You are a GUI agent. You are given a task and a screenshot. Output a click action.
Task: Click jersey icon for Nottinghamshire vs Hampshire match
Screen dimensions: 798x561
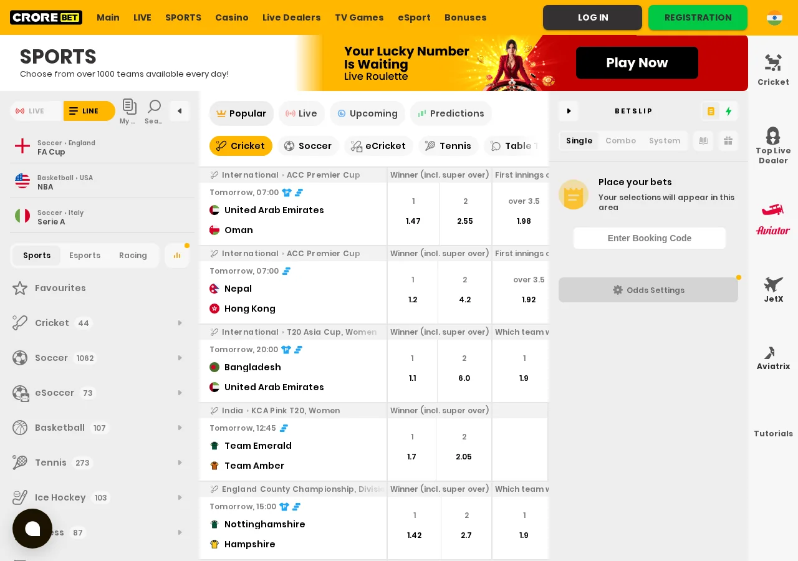click(284, 507)
